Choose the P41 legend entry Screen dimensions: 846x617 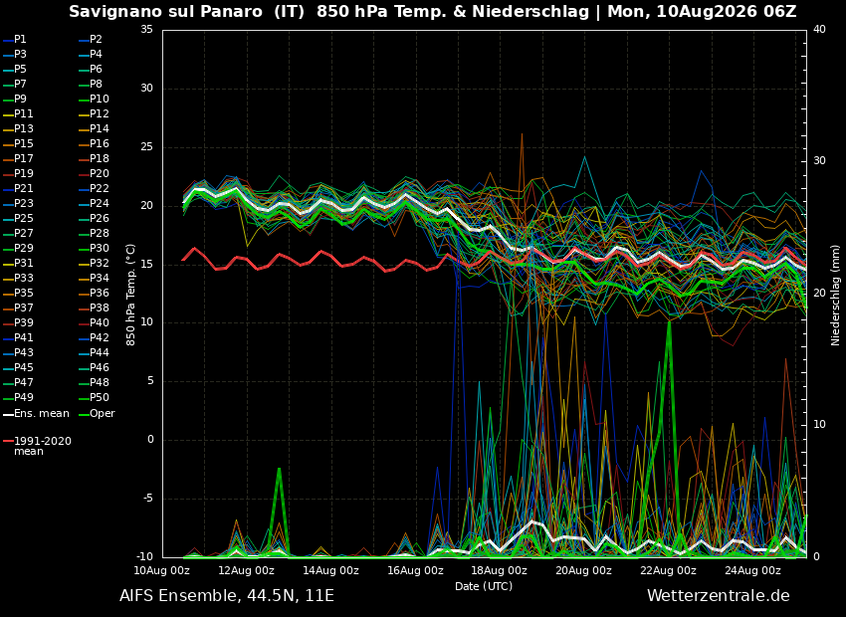point(18,337)
